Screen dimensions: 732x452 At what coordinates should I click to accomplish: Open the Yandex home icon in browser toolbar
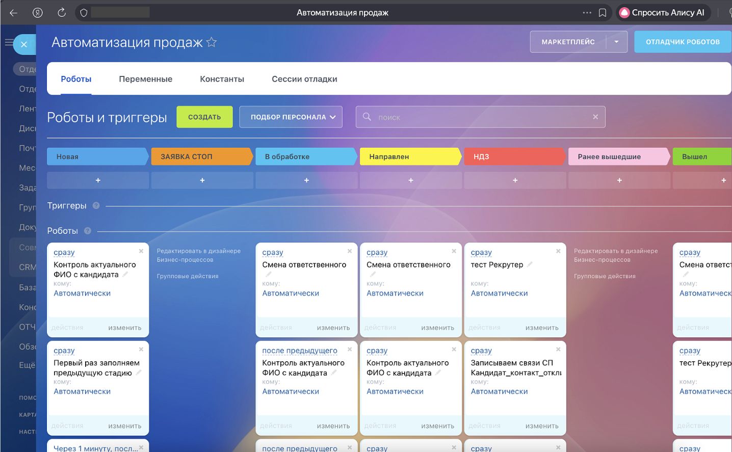38,13
